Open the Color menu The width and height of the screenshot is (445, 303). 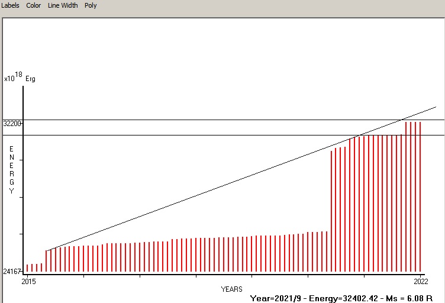33,5
